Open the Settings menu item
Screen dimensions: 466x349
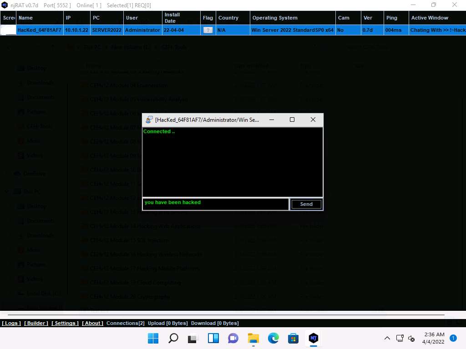pyautogui.click(x=65, y=323)
